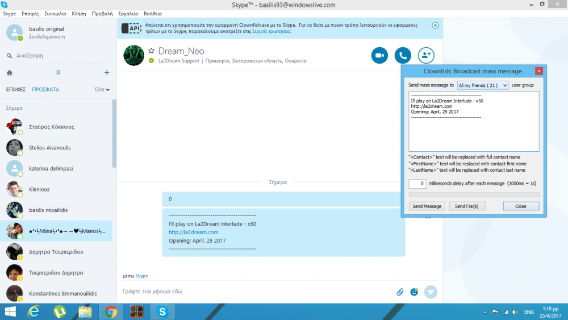Click the 'Send File(s)' button
Viewport: 568px width, 320px height.
(x=467, y=206)
